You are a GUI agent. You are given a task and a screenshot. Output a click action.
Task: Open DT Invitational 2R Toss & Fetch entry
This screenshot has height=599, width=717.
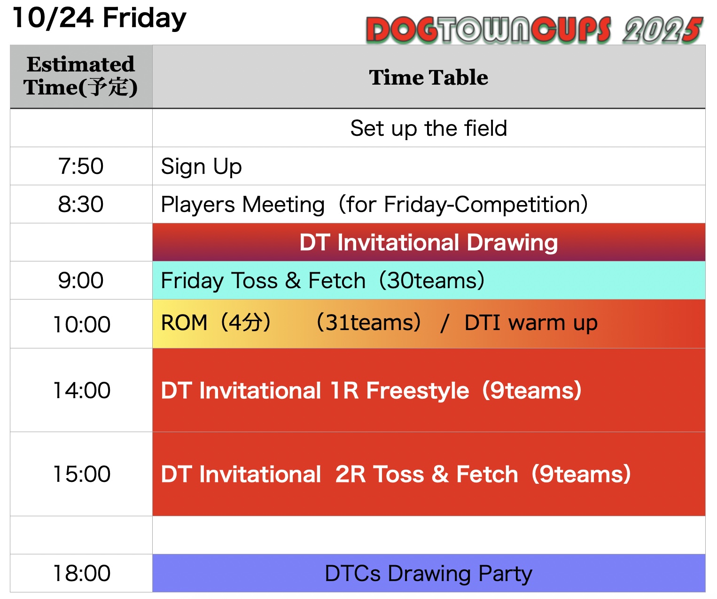click(396, 474)
